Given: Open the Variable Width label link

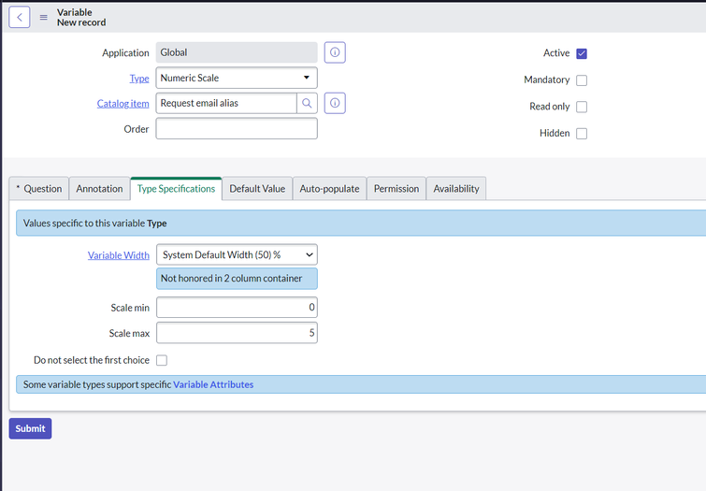Looking at the screenshot, I should tap(119, 255).
